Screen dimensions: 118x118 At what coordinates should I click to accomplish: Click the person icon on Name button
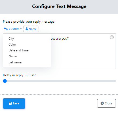tap(27, 29)
